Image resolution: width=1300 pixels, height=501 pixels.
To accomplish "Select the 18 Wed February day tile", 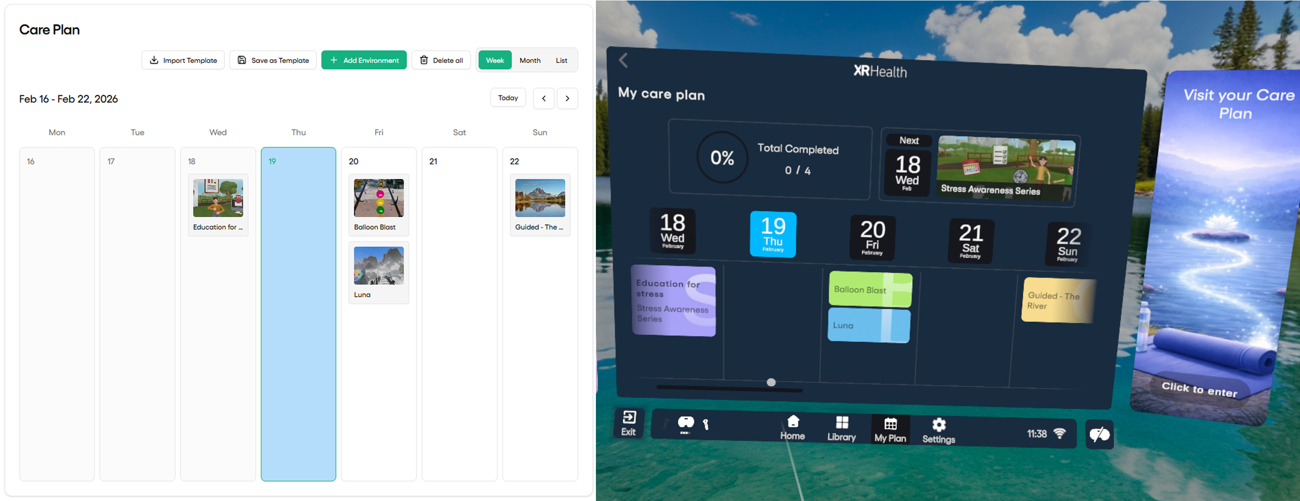I will 673,231.
